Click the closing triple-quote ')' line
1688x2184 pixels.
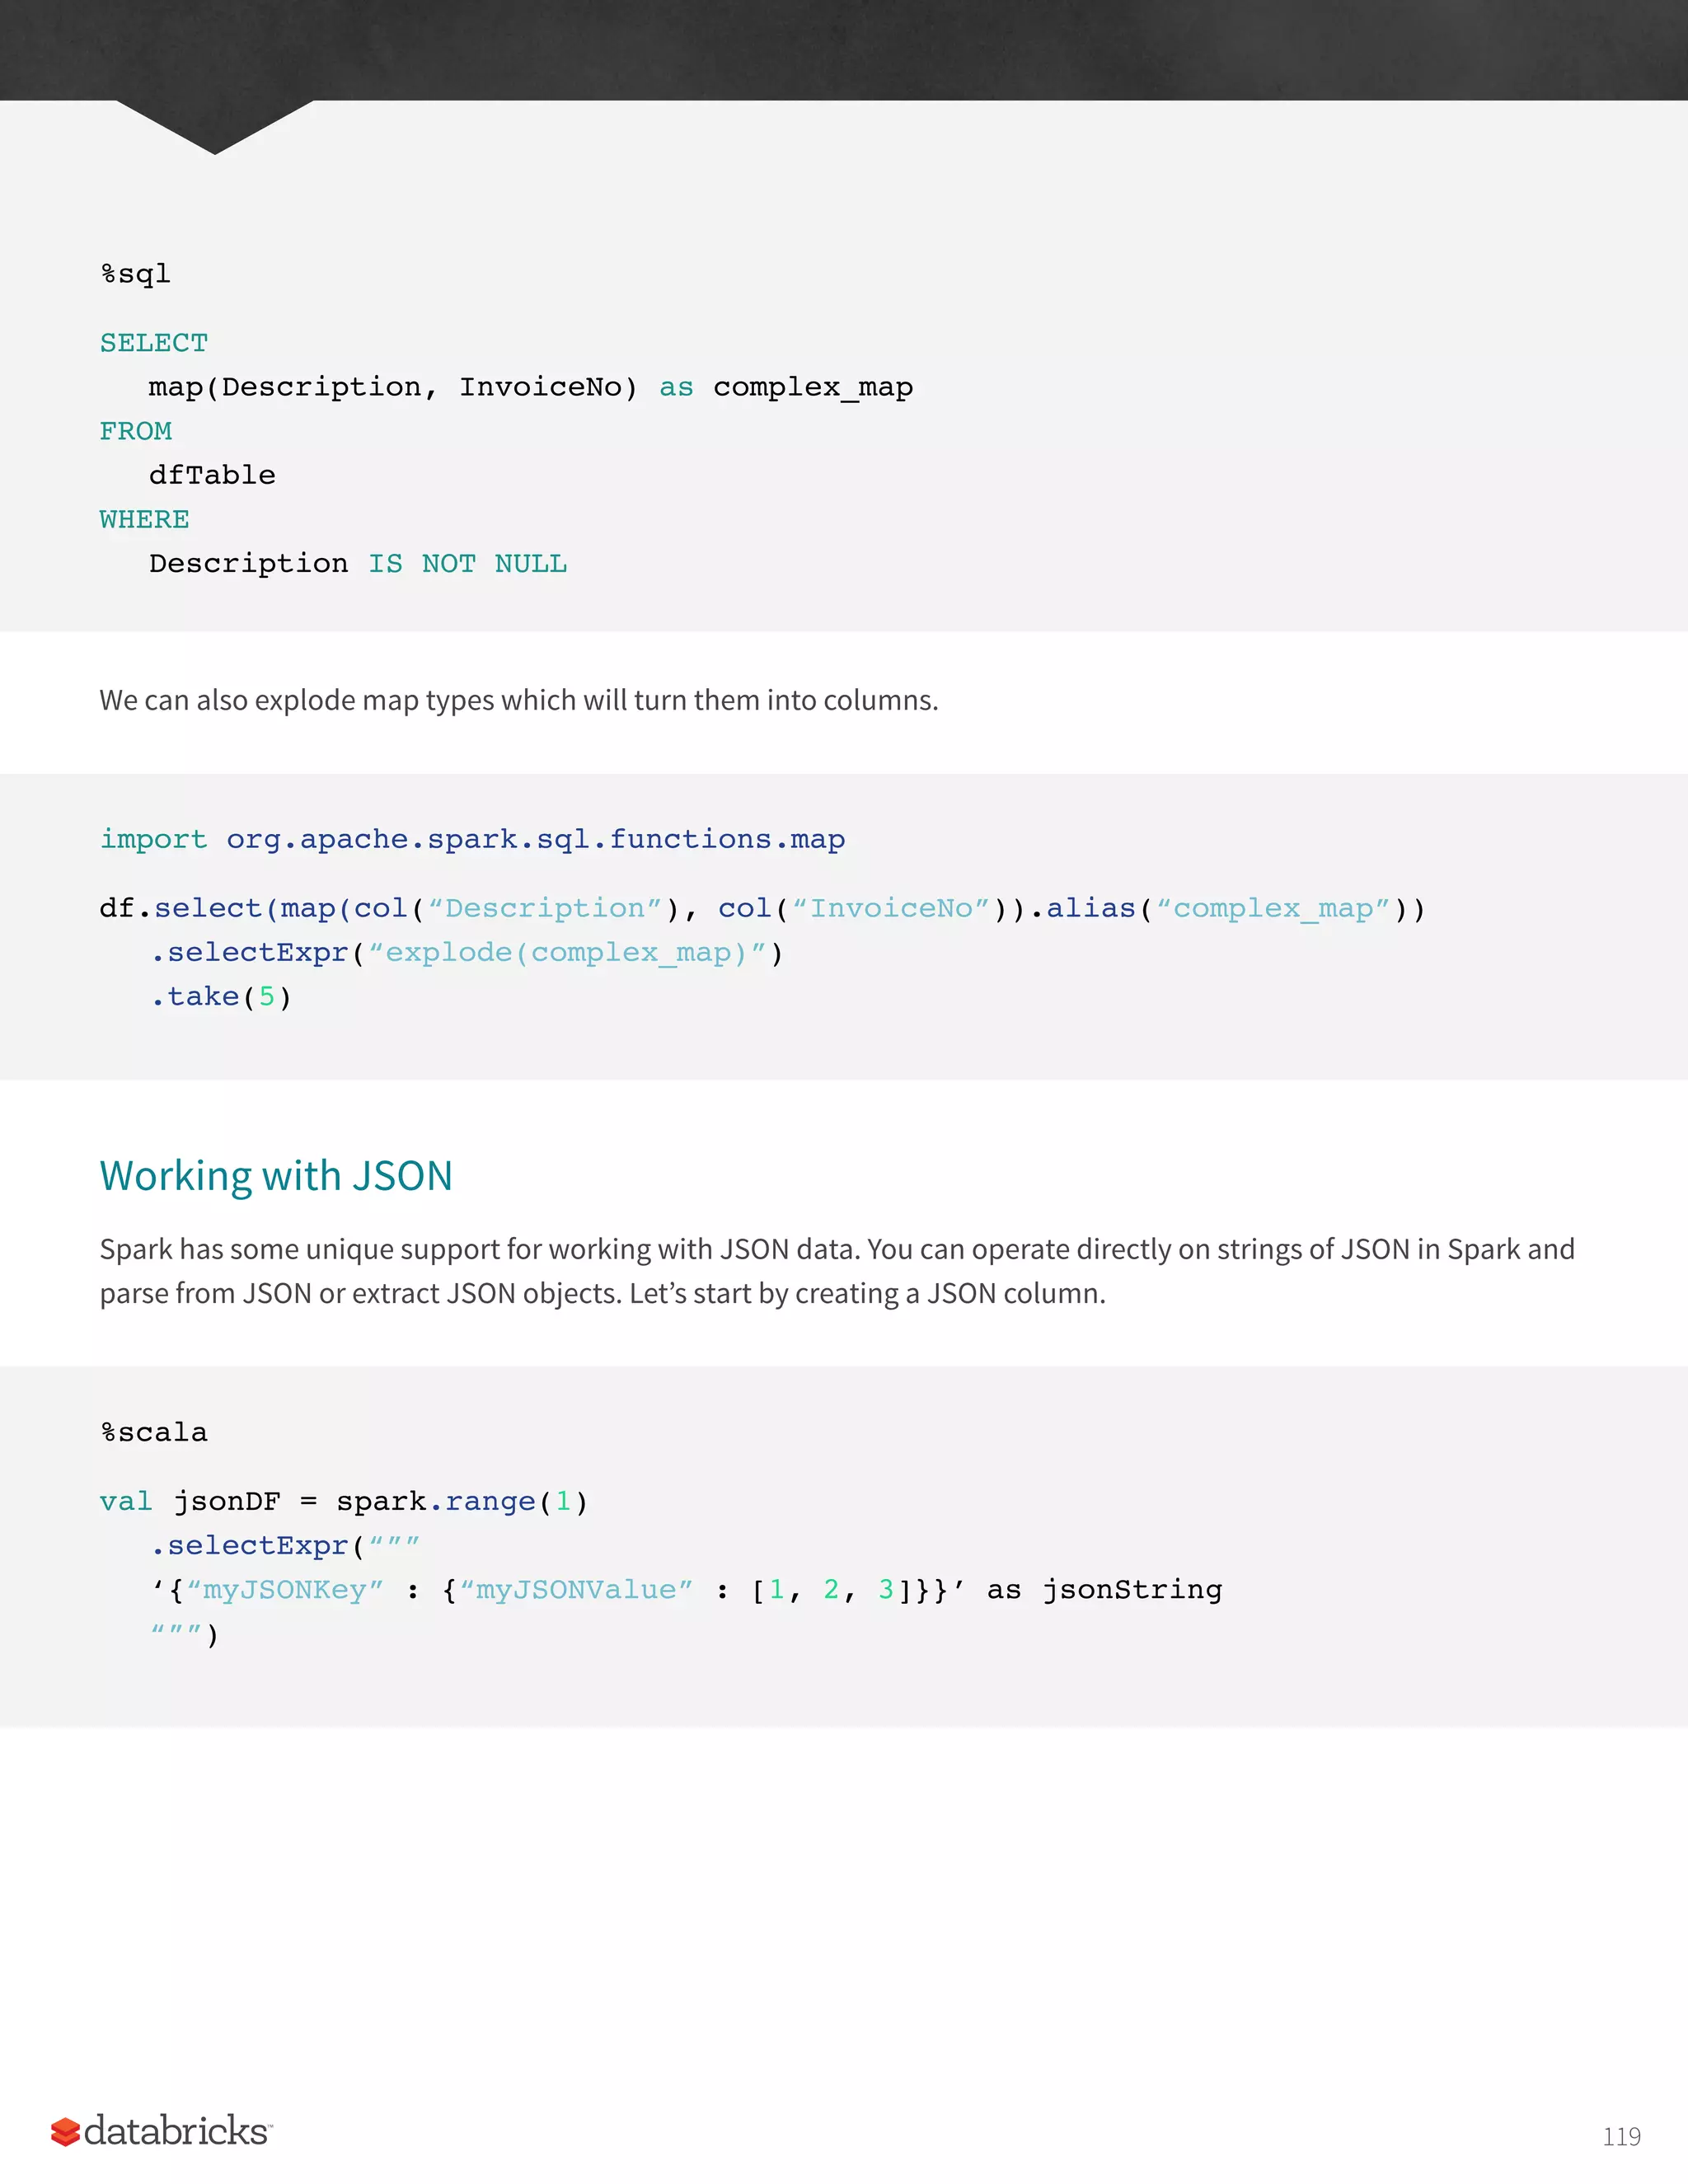coord(184,1634)
